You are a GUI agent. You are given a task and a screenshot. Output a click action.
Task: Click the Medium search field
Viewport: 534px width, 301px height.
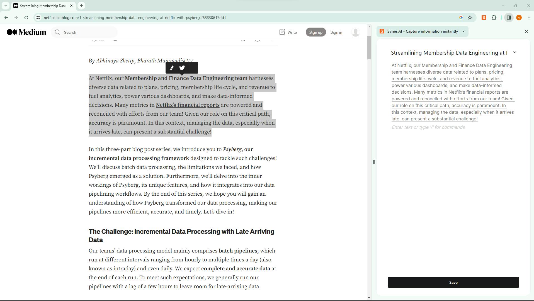point(84,32)
